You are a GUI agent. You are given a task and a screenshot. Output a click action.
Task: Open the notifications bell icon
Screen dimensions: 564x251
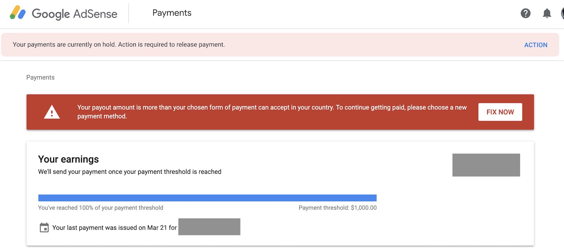point(547,13)
